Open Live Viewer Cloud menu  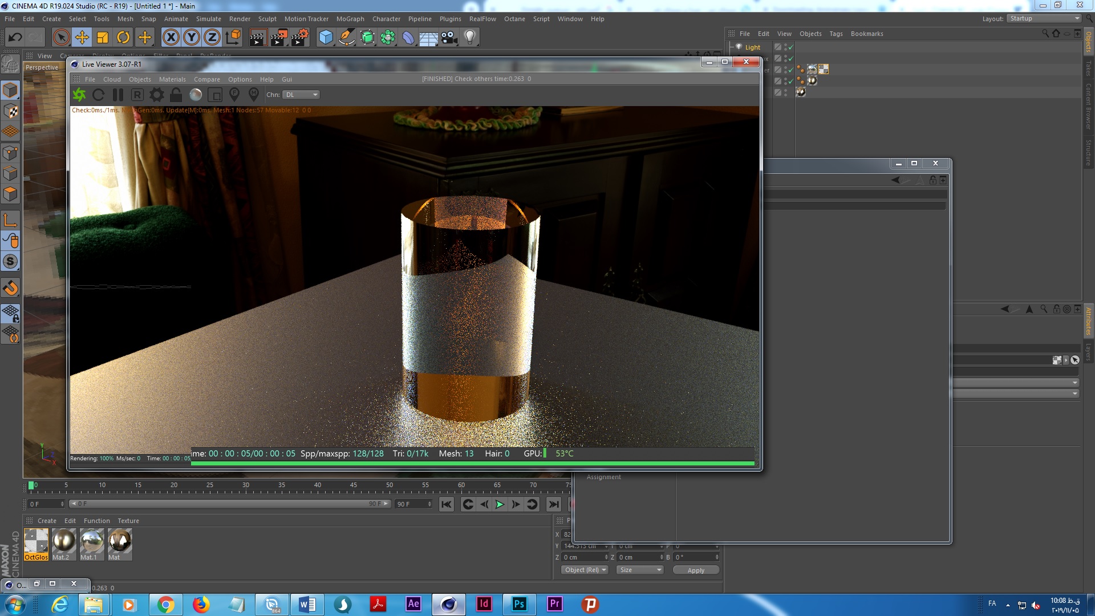112,79
